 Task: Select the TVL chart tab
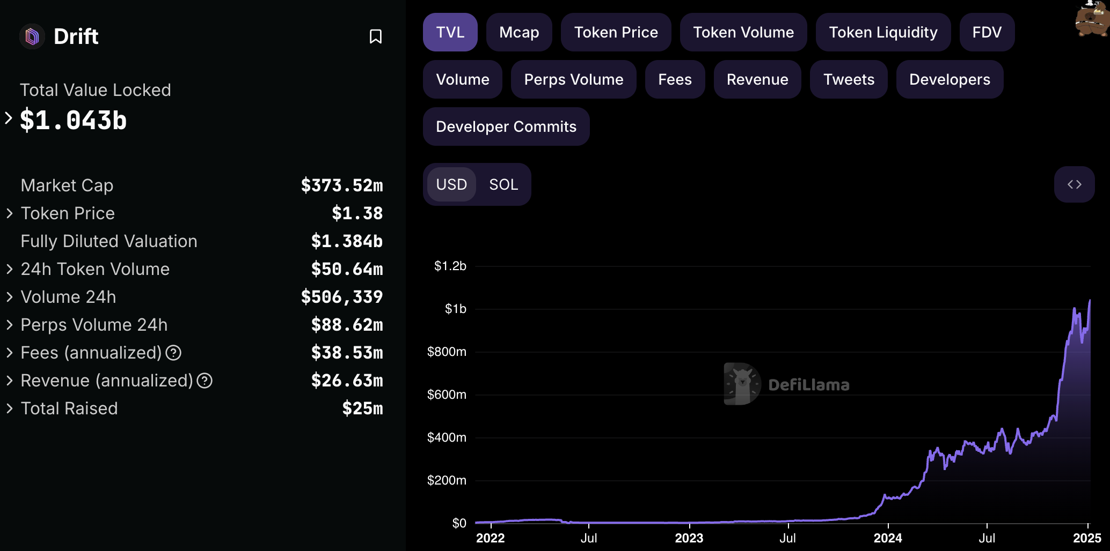point(450,32)
